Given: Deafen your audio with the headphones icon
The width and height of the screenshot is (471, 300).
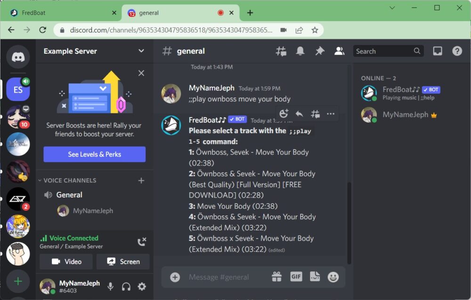Looking at the screenshot, I should [x=126, y=286].
